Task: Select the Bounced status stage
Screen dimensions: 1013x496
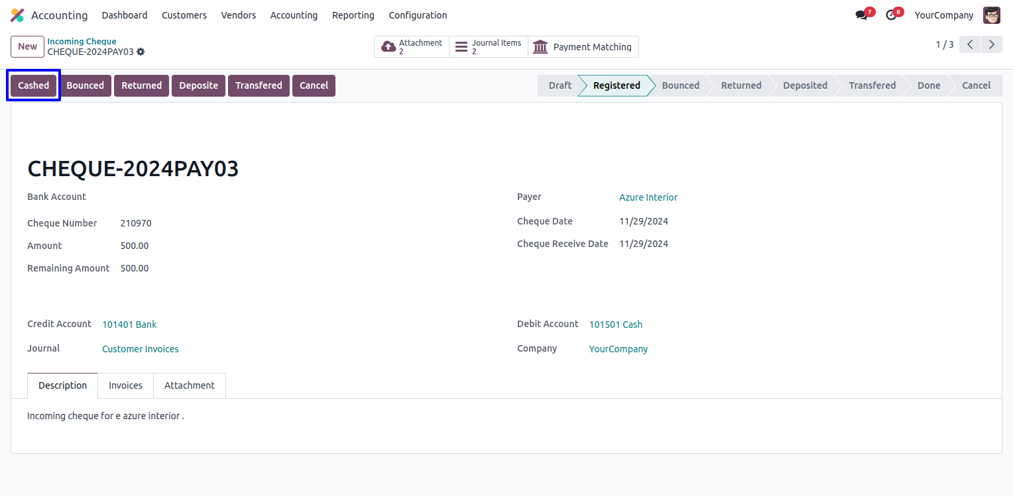Action: pos(680,85)
